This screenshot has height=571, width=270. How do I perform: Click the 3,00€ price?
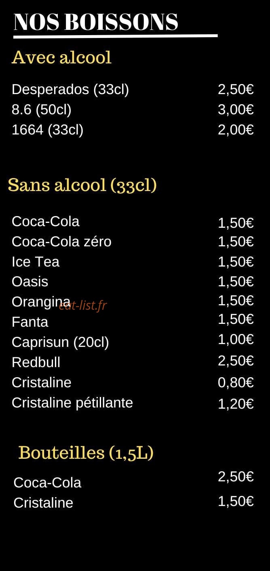click(236, 109)
